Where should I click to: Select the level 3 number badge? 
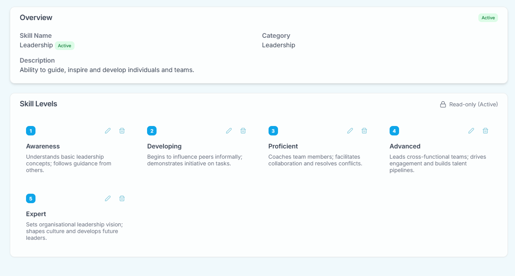pos(273,130)
